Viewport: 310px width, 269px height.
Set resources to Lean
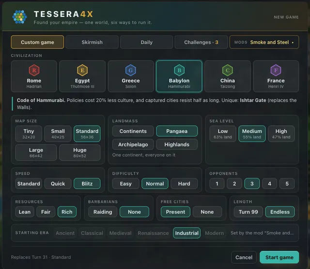pos(25,212)
